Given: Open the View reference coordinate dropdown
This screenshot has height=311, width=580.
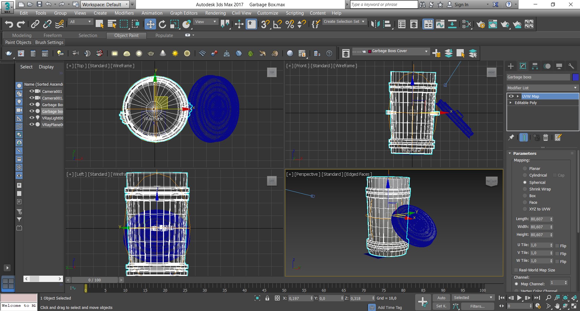Looking at the screenshot, I should click(206, 22).
